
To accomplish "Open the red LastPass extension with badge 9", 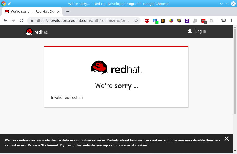I will point(204,21).
